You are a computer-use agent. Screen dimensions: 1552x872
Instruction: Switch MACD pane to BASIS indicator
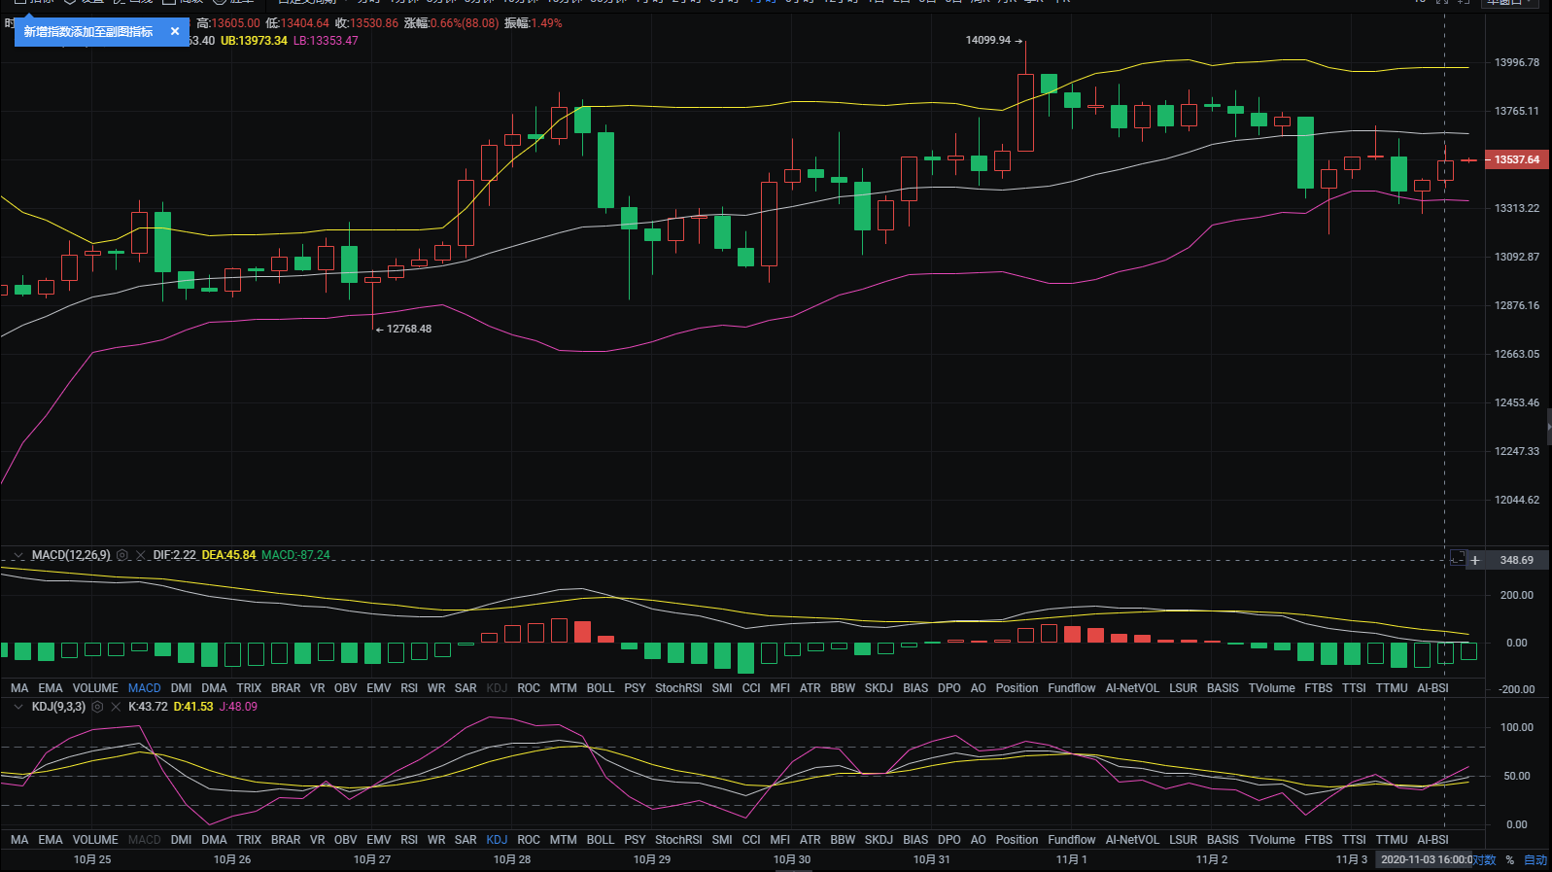coord(1223,688)
